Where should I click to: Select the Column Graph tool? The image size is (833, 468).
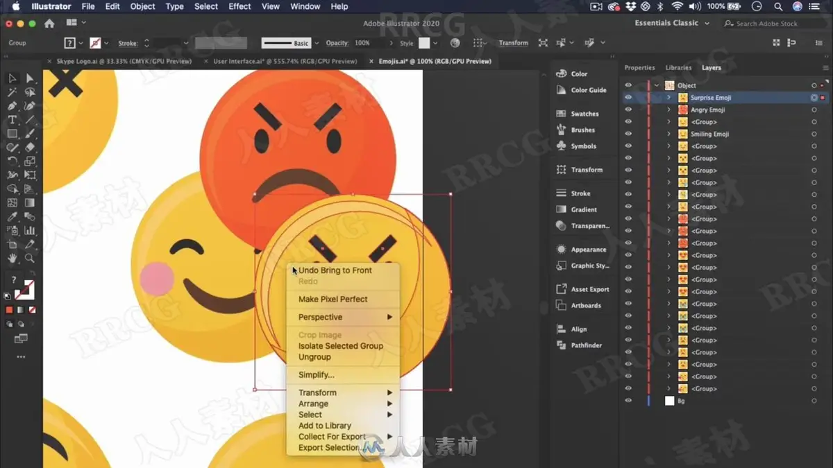tap(30, 231)
